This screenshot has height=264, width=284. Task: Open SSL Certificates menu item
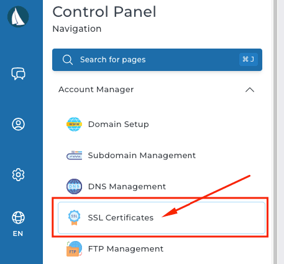click(x=162, y=218)
